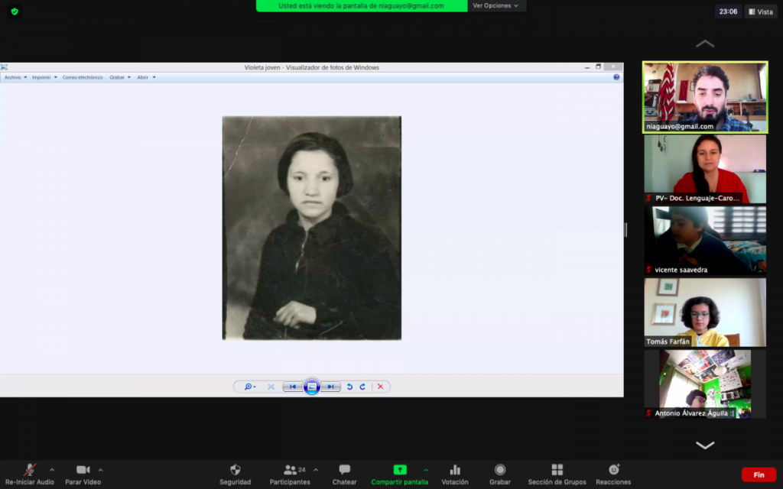The width and height of the screenshot is (783, 489).
Task: Open the Archivo menu in photo viewer
Action: coord(15,77)
